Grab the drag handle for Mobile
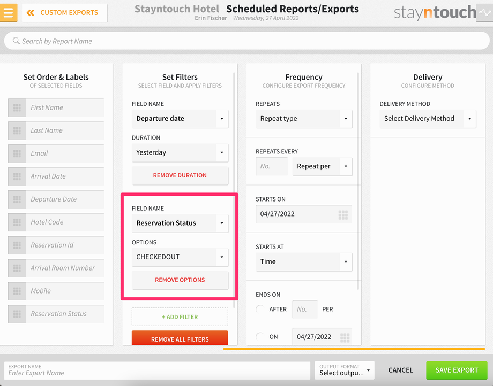493x386 pixels. pyautogui.click(x=17, y=291)
